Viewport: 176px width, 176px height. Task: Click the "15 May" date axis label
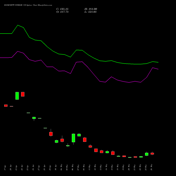pyautogui.click(x=112, y=167)
